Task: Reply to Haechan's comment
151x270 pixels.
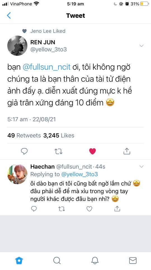Action: [x=34, y=209]
